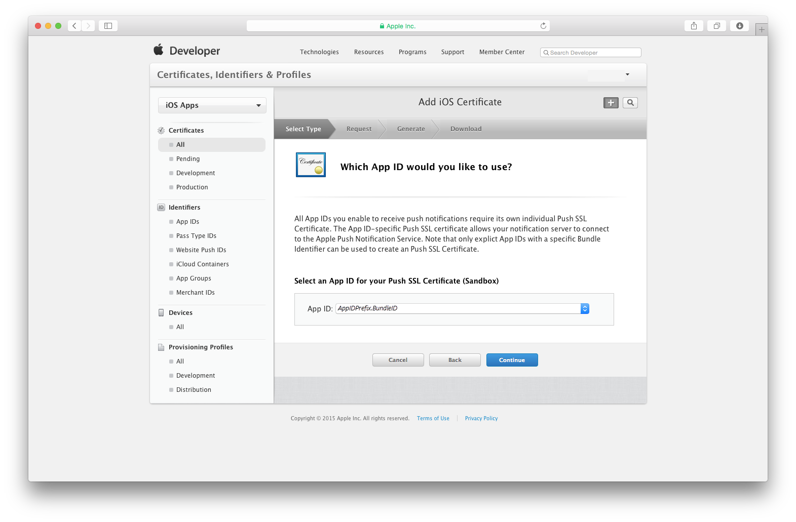Click the Provisioning Profiles document icon

[x=161, y=347]
